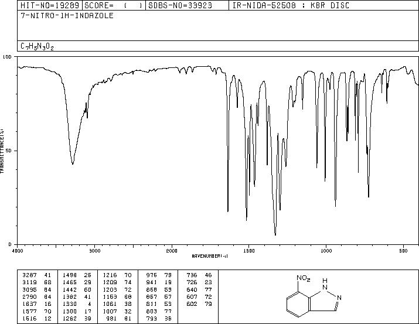Click the 50 transmittance axis label
The width and height of the screenshot is (419, 324).
click(x=9, y=151)
